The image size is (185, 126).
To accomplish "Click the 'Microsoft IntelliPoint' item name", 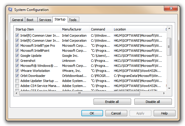I will (35, 51).
